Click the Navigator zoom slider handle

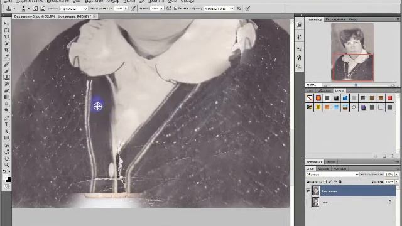(x=356, y=85)
